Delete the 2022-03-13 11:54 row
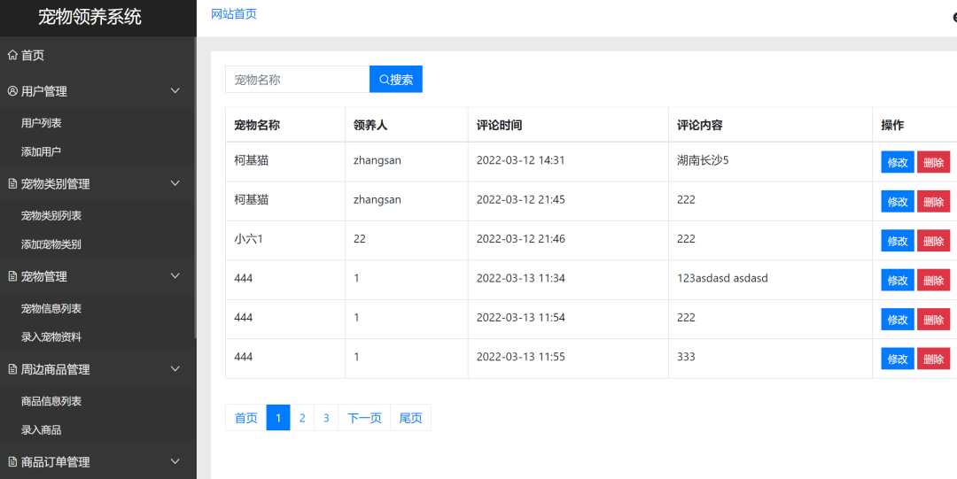This screenshot has height=479, width=957. point(933,319)
